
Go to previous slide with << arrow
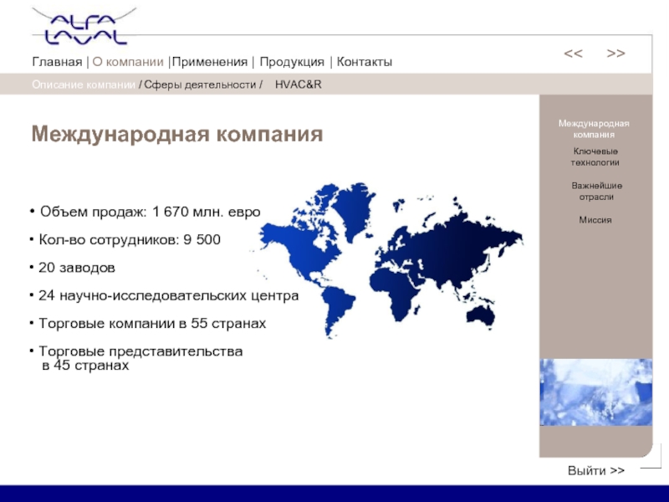click(x=573, y=54)
